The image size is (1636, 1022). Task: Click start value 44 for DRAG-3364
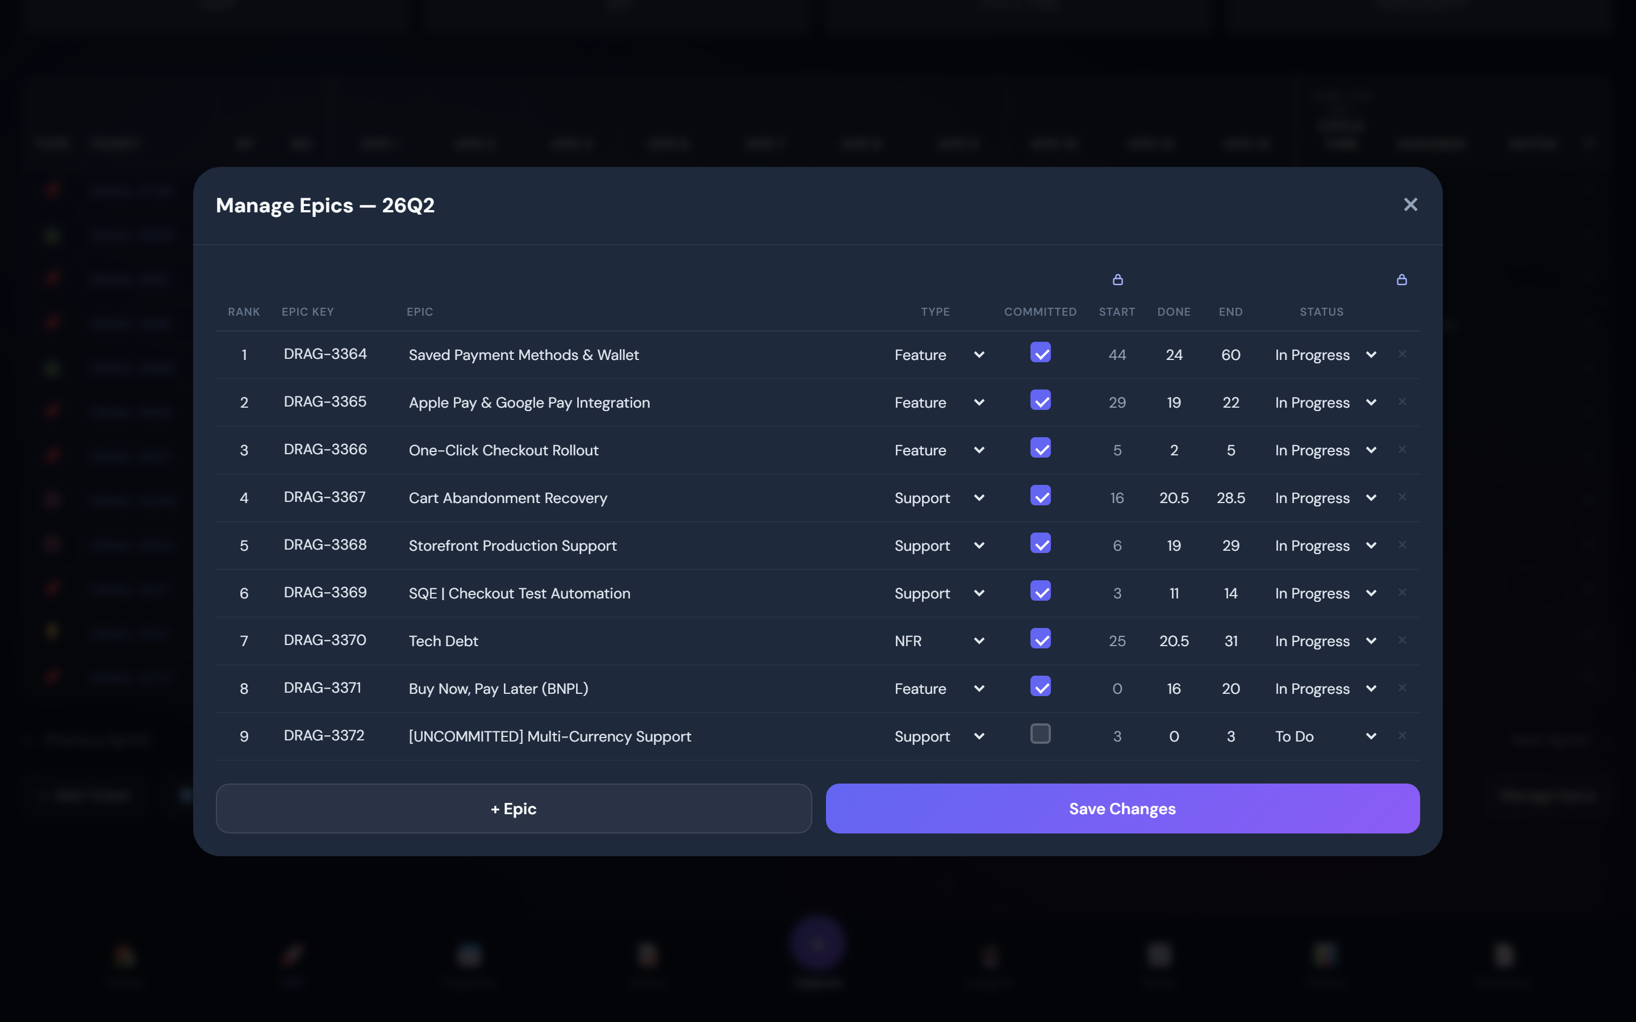(1117, 355)
